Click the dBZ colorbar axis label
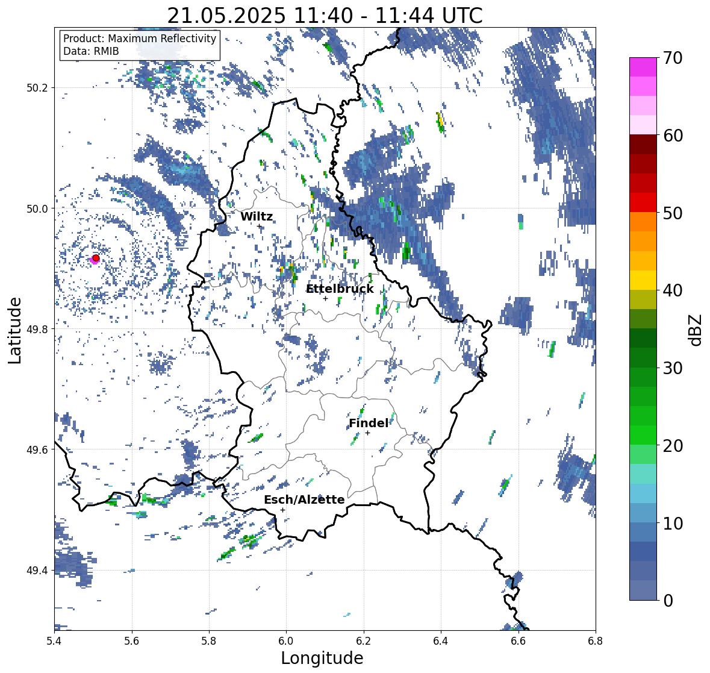Image resolution: width=710 pixels, height=673 pixels. click(696, 330)
